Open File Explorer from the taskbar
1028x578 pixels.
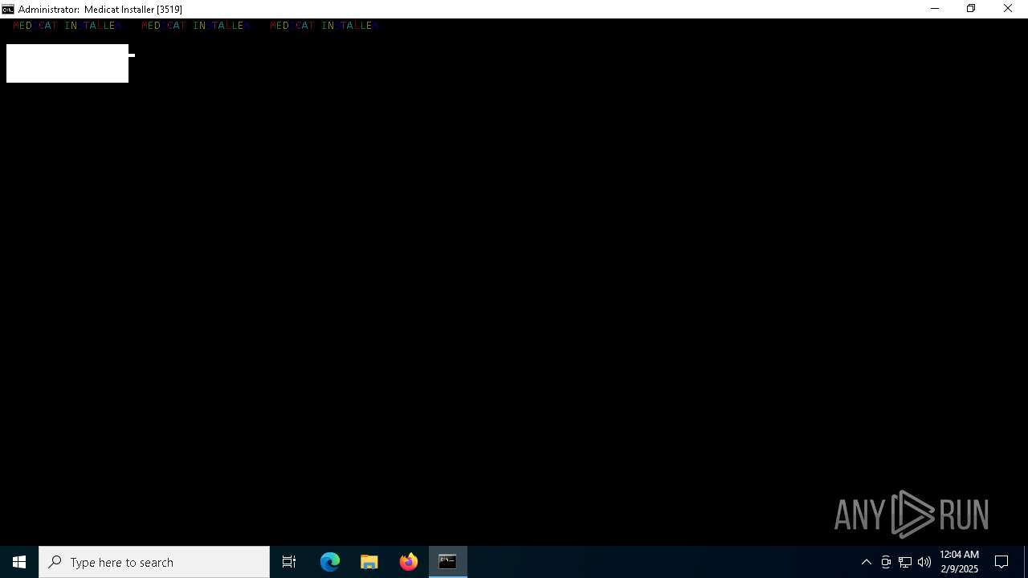click(369, 562)
